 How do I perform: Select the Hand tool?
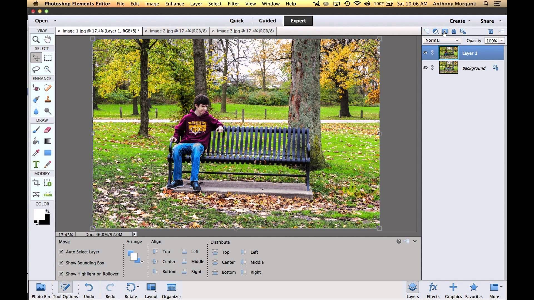[48, 39]
